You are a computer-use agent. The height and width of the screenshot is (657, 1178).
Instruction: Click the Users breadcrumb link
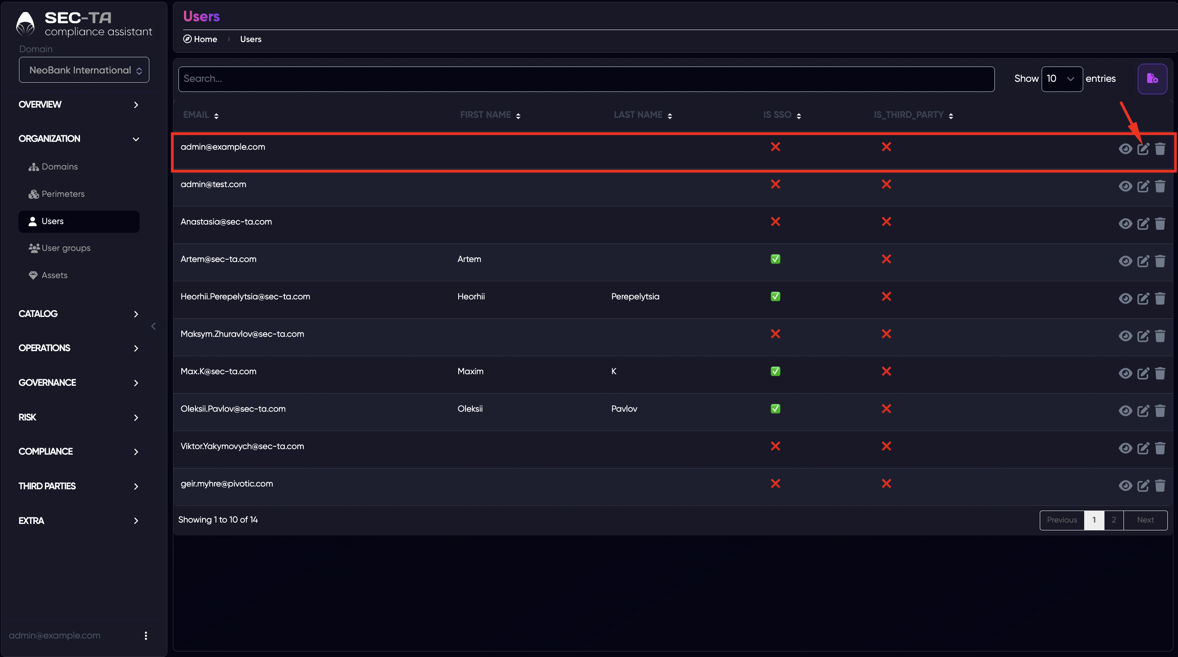tap(251, 39)
